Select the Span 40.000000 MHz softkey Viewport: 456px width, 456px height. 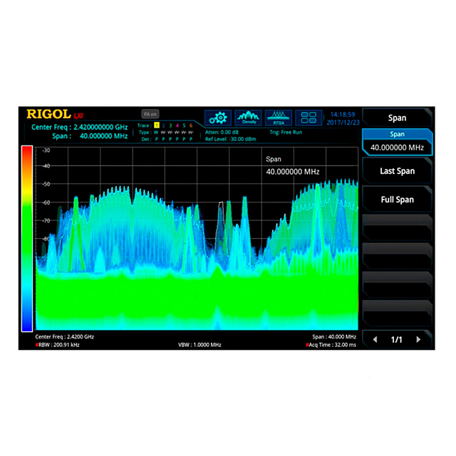coord(397,142)
